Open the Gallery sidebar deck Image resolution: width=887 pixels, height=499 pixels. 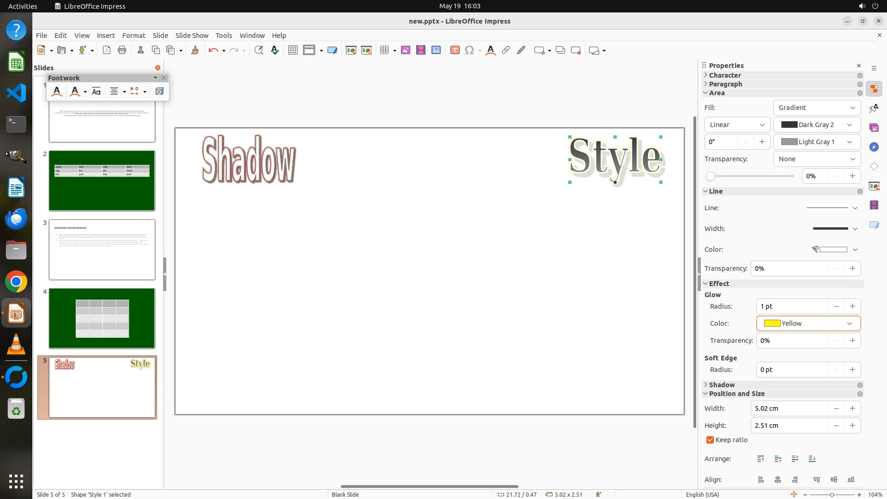(x=874, y=128)
